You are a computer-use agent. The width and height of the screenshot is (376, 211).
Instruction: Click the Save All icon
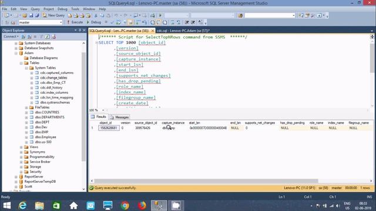pyautogui.click(x=37, y=16)
